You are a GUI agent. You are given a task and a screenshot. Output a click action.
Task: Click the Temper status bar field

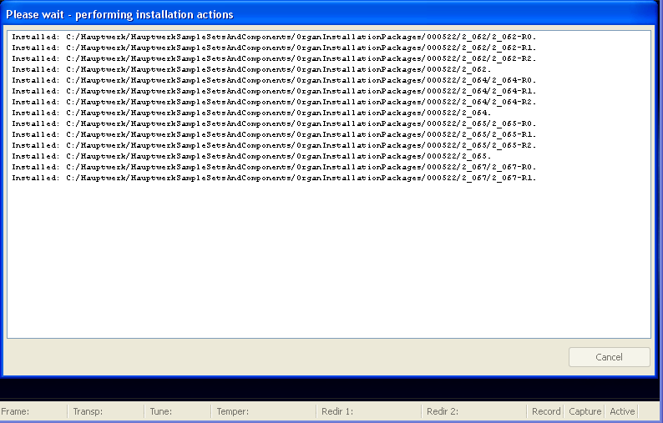point(264,411)
